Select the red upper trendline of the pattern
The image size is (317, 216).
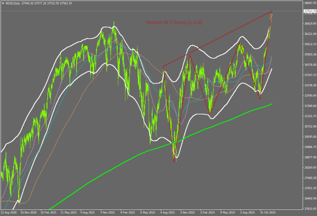point(217,39)
